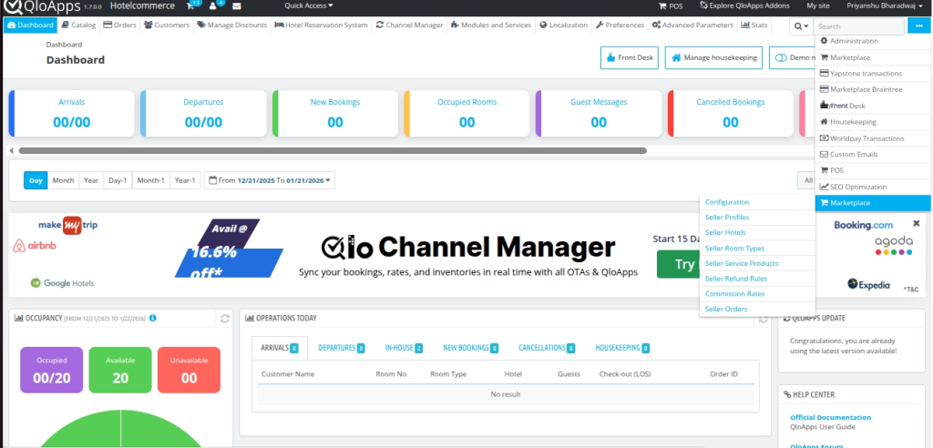933x448 pixels.
Task: Open Marketplace Braintree menu entry
Action: 873,89
